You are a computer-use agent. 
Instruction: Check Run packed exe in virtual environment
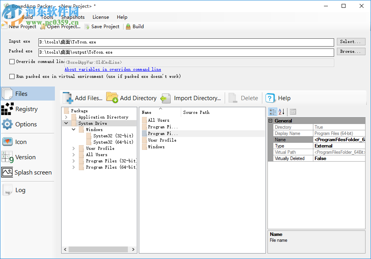pyautogui.click(x=12, y=76)
